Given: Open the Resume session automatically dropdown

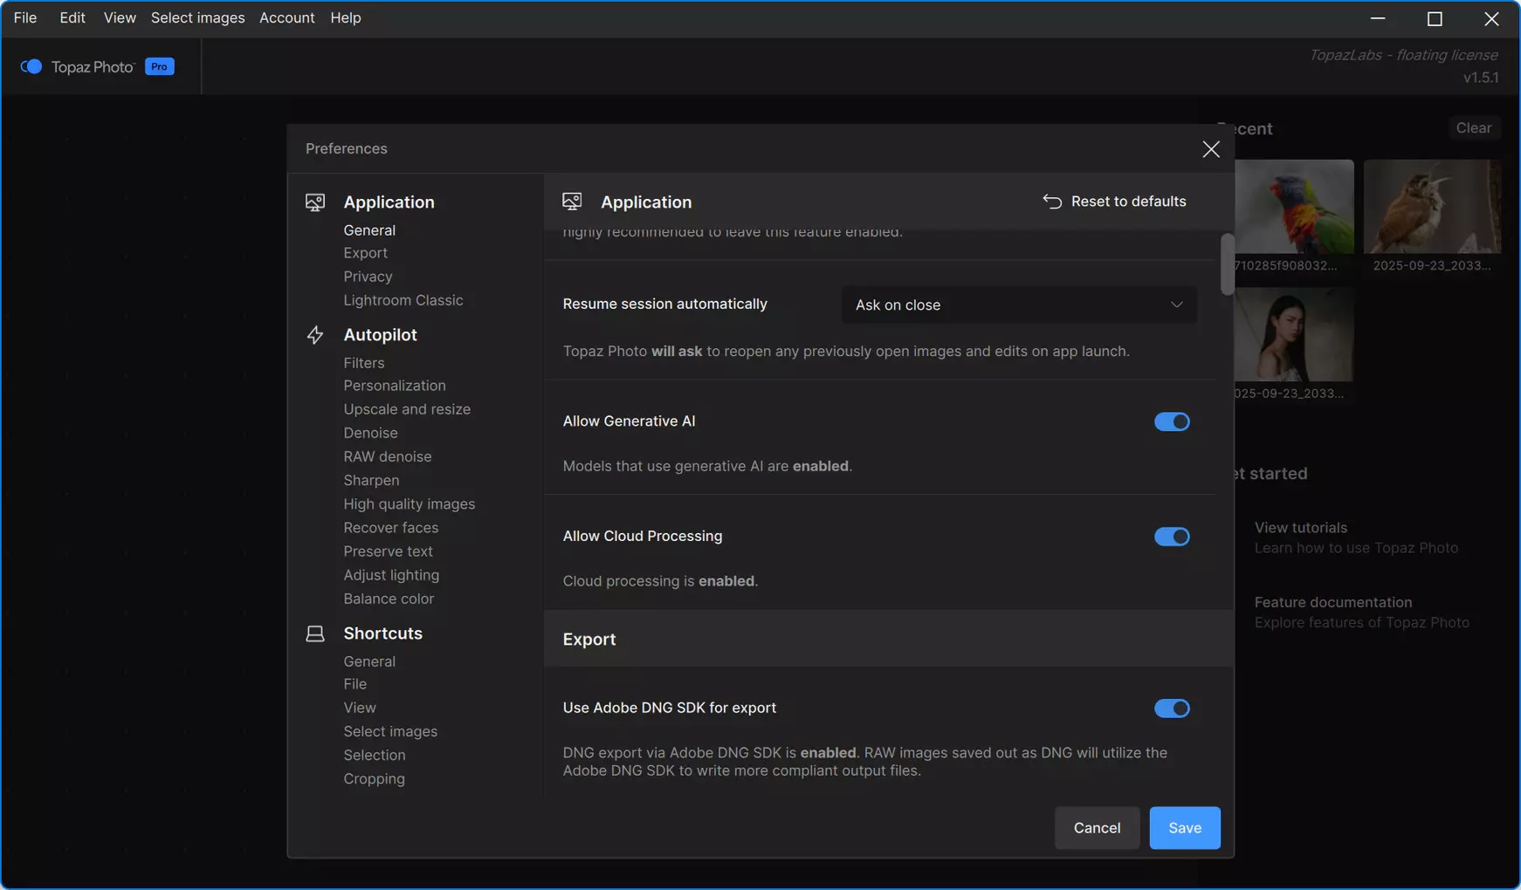Looking at the screenshot, I should tap(1019, 305).
